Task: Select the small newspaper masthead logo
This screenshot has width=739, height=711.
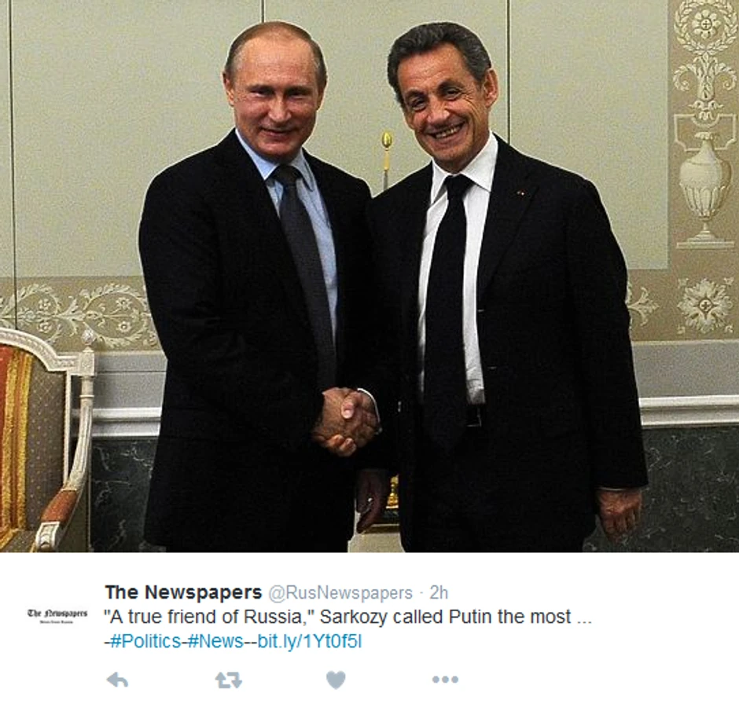Action: tap(57, 615)
